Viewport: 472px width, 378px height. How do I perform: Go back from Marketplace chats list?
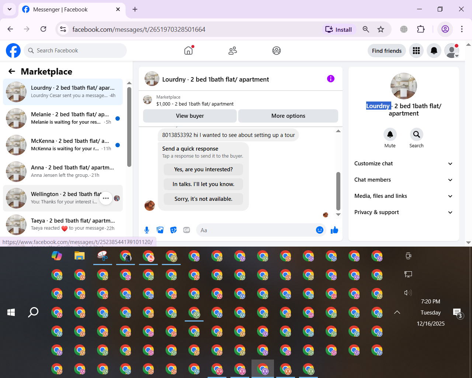pos(12,71)
